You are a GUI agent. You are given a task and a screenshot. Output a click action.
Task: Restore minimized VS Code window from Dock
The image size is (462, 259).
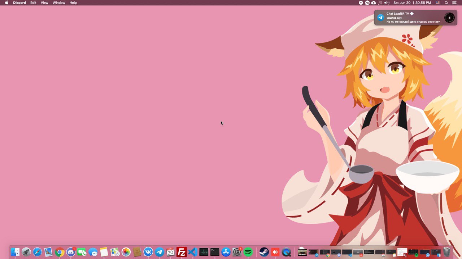[347, 253]
